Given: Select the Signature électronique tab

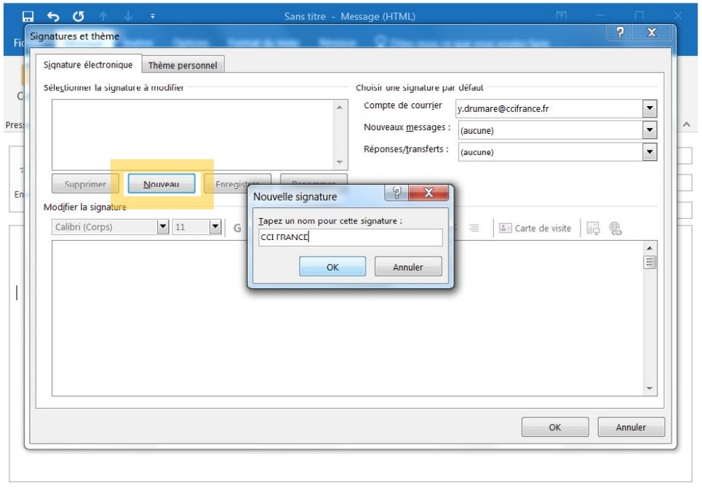Looking at the screenshot, I should coord(88,65).
